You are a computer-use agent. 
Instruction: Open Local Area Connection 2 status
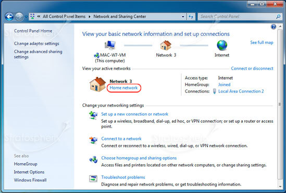(x=241, y=91)
